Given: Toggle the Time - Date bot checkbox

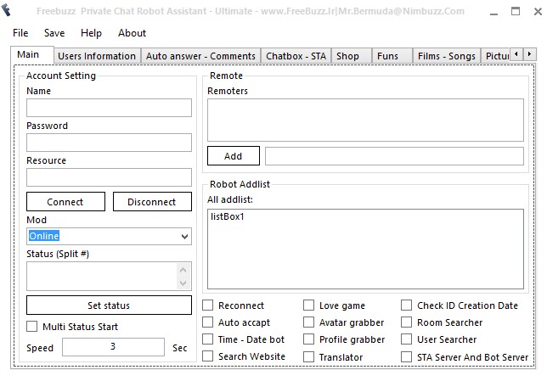Looking at the screenshot, I should pyautogui.click(x=207, y=339).
